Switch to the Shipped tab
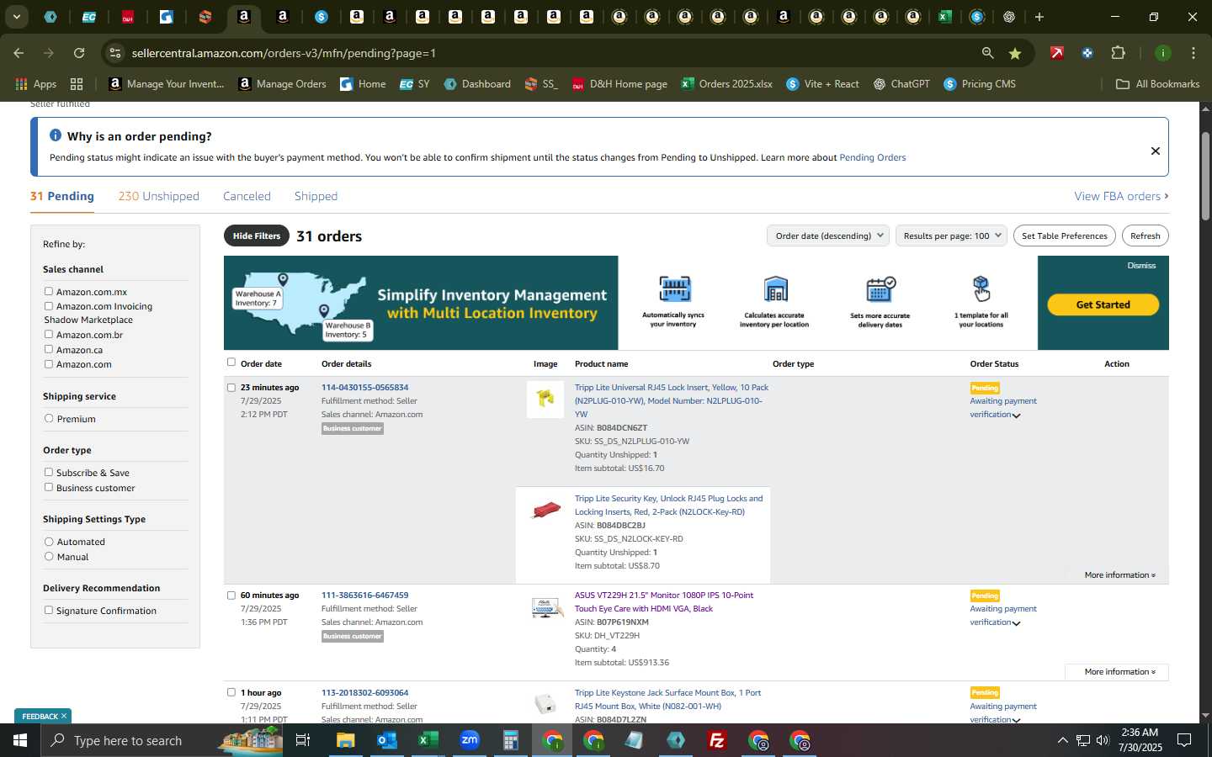Viewport: 1212px width, 757px height. coord(316,196)
